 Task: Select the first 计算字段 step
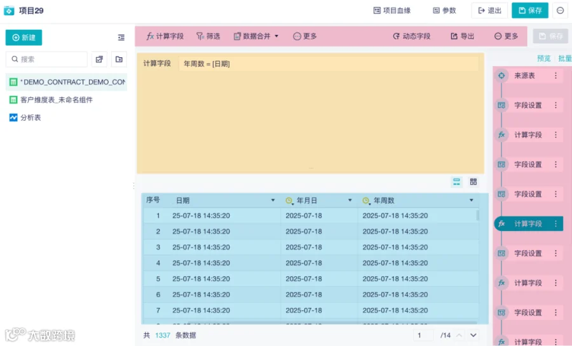click(x=528, y=135)
